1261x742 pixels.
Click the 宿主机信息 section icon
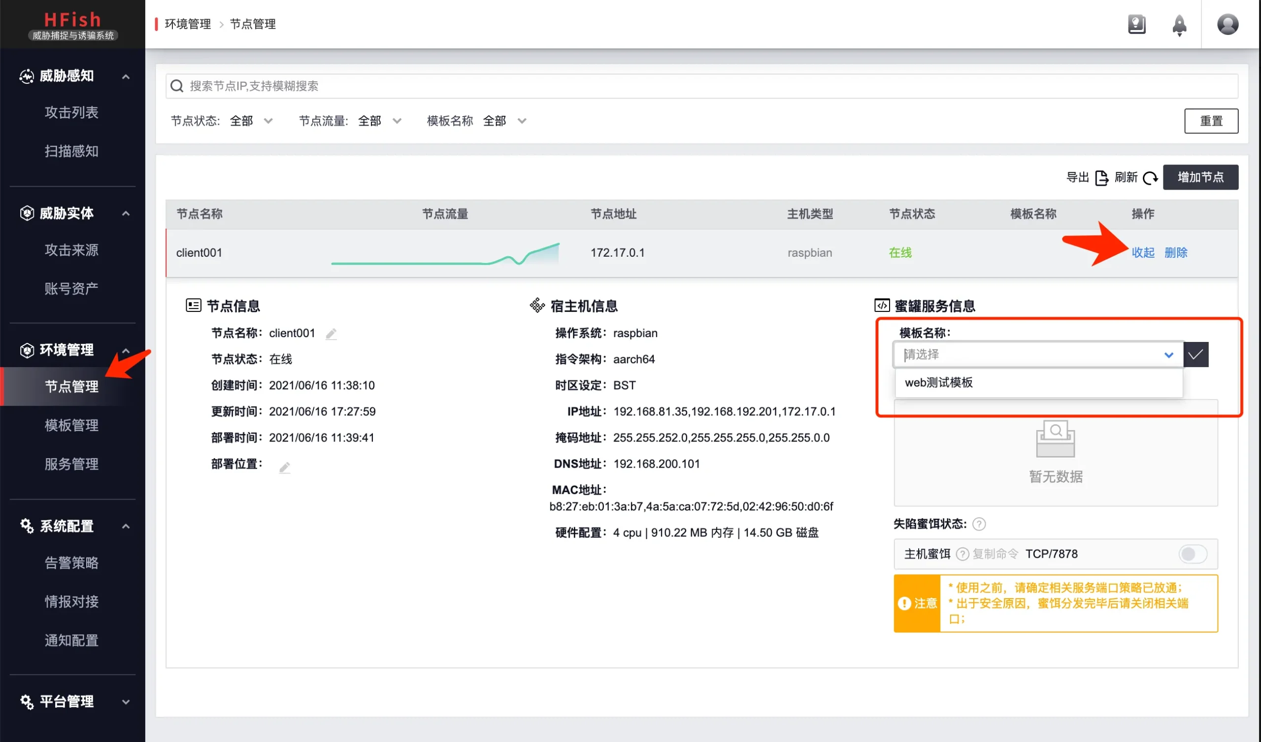click(537, 305)
